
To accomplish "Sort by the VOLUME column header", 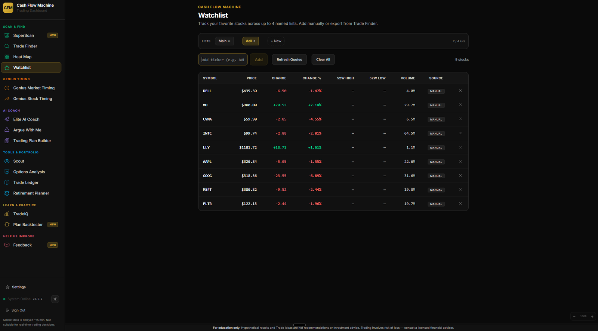I will (x=408, y=78).
